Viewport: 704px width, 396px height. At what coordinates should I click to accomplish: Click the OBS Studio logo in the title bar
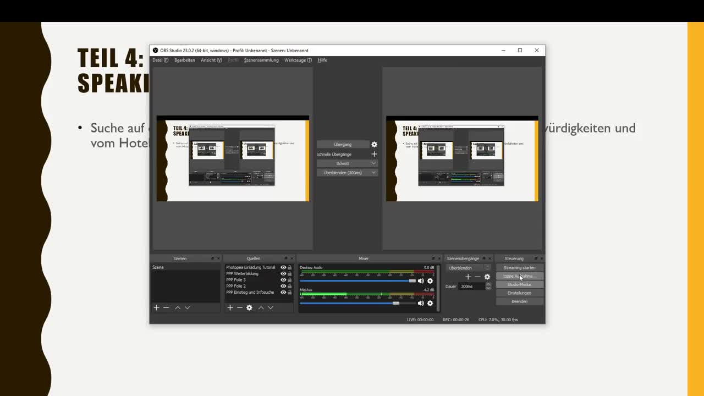pos(156,50)
